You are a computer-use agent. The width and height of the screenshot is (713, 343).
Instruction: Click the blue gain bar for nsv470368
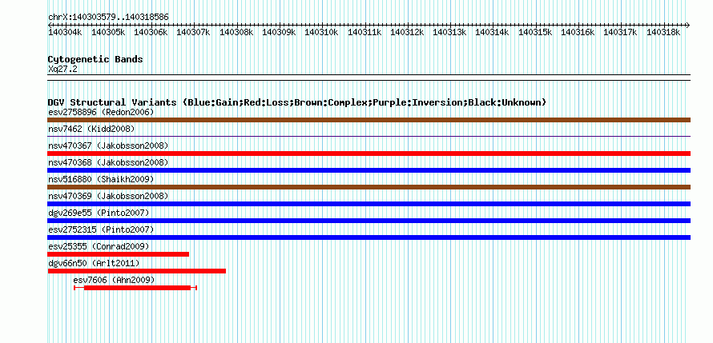(369, 170)
